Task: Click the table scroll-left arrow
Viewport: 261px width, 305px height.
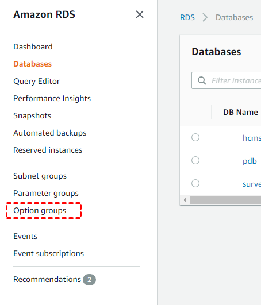Action: 185,200
